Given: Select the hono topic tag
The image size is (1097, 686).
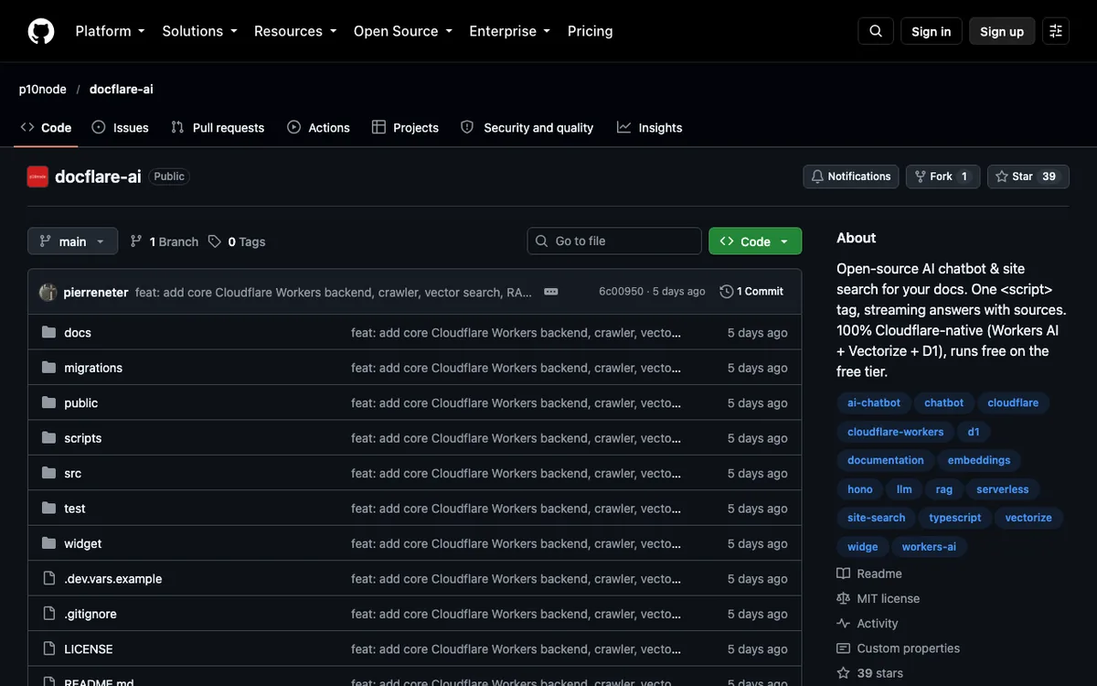Looking at the screenshot, I should [860, 489].
